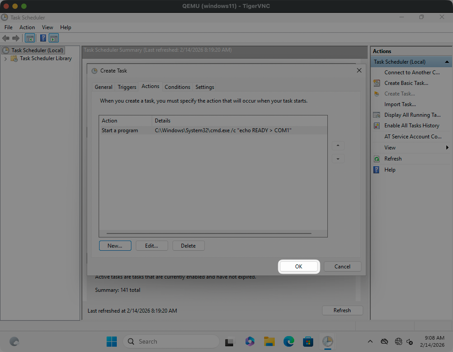Expand the Task Scheduler Library tree node
Image resolution: width=453 pixels, height=352 pixels.
tap(5, 58)
